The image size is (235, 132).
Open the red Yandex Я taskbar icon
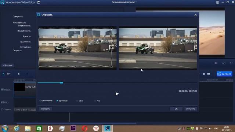pyautogui.click(x=50, y=128)
